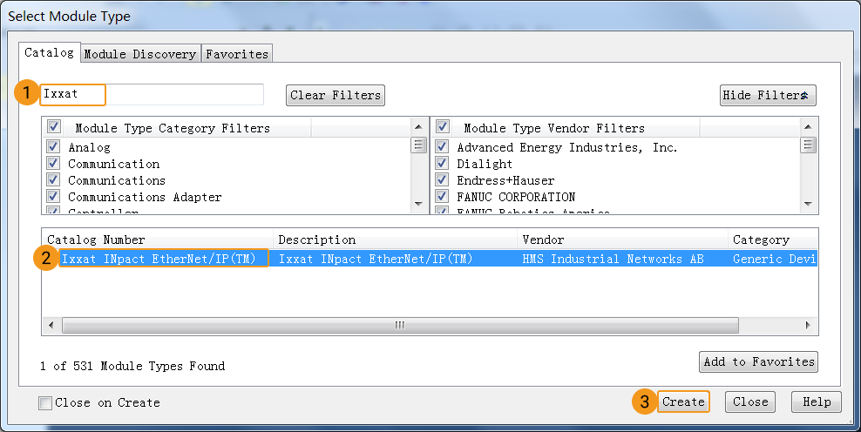Uncheck the Dialight vendor filter

[442, 164]
